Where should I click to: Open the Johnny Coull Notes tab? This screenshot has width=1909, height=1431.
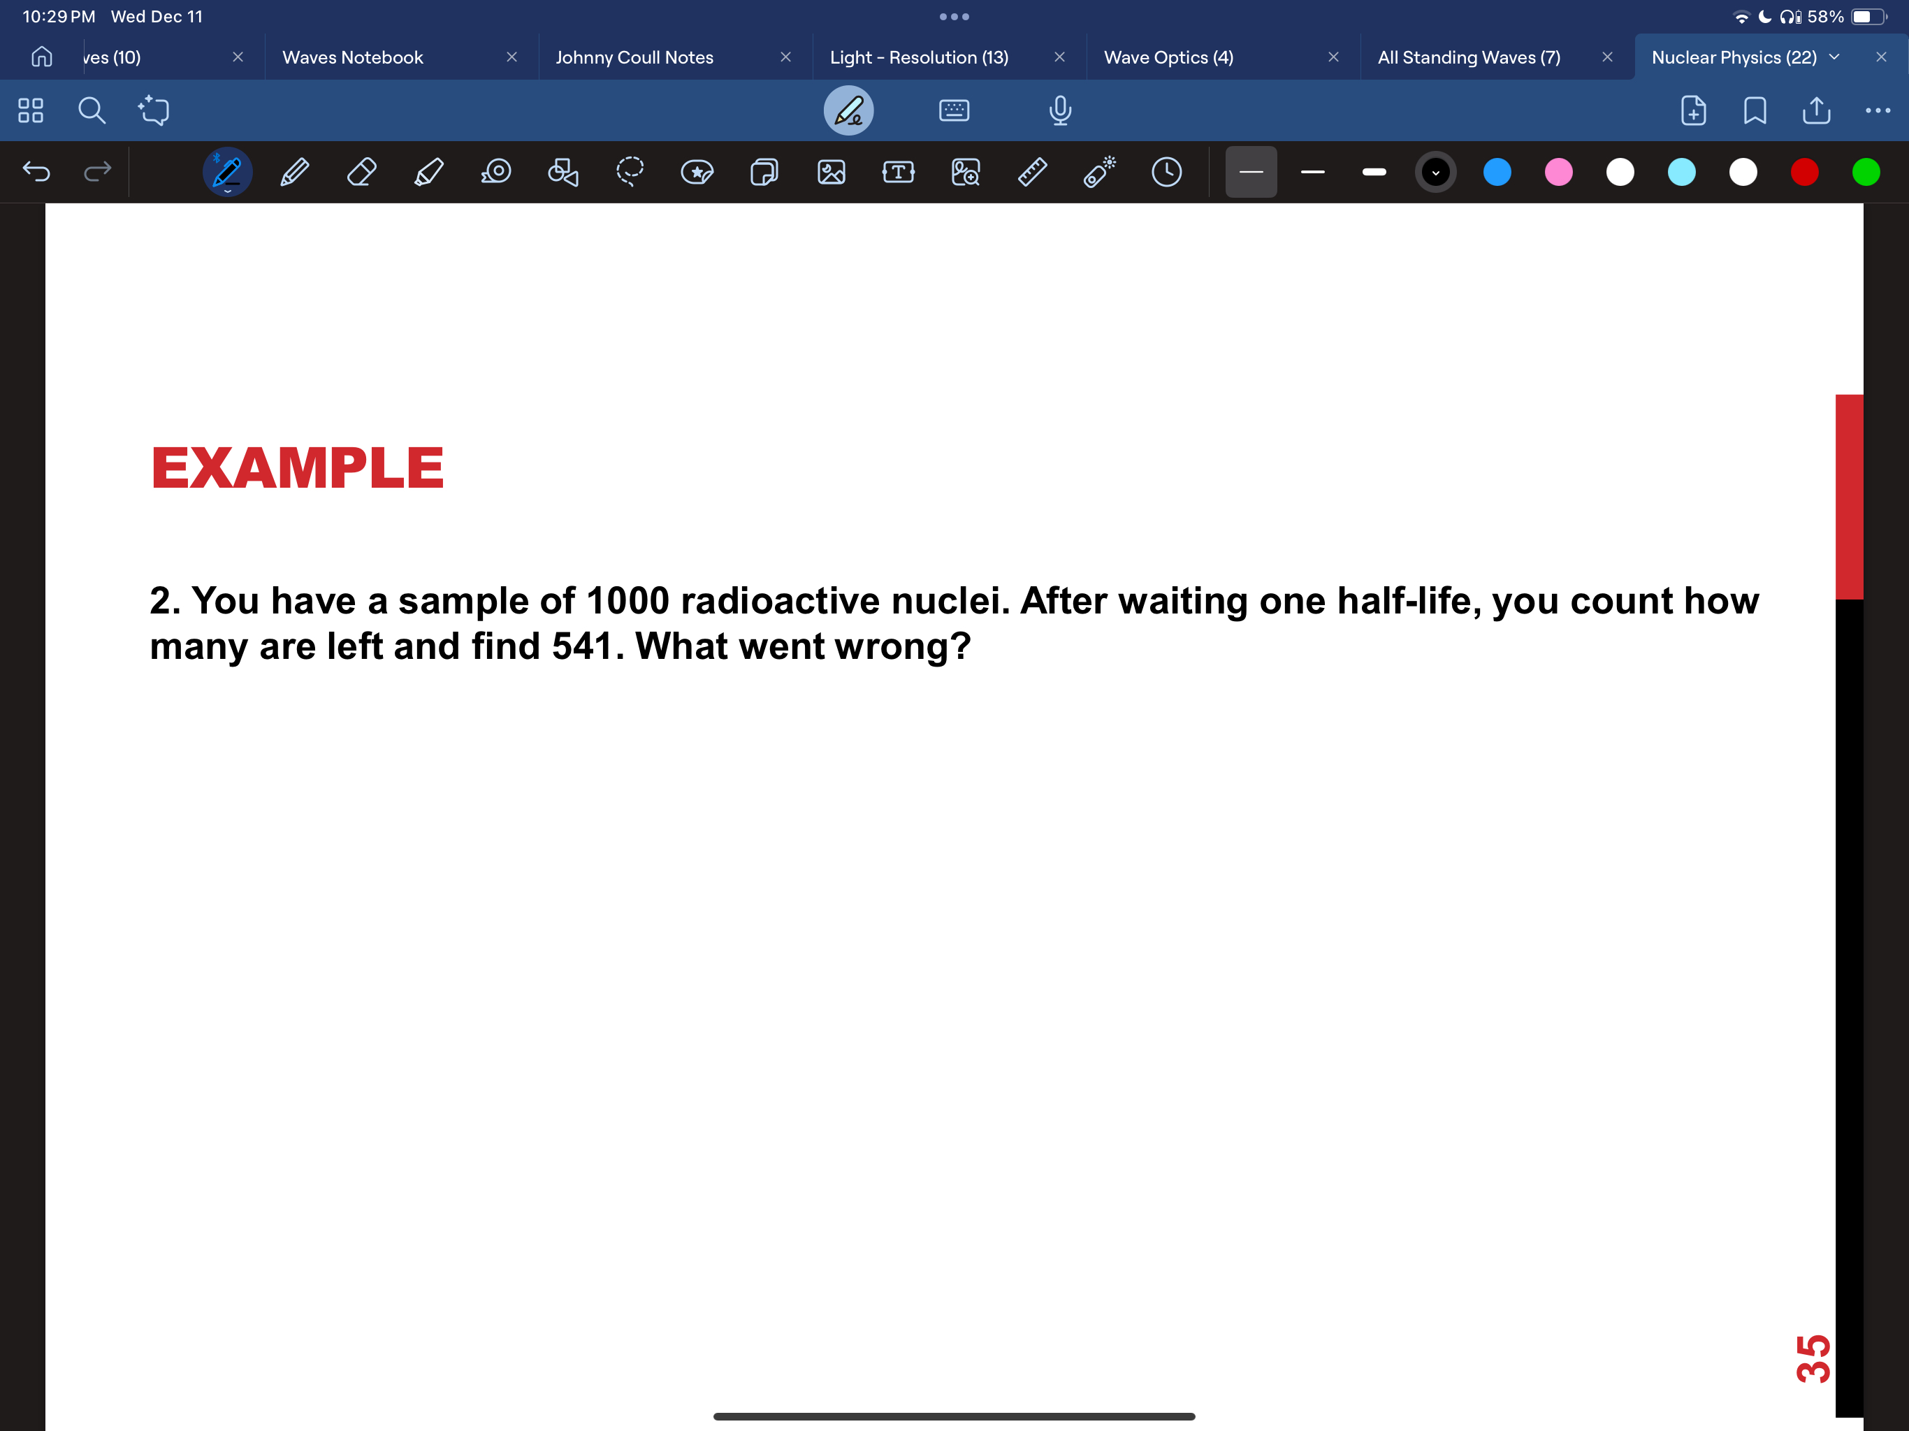[634, 57]
